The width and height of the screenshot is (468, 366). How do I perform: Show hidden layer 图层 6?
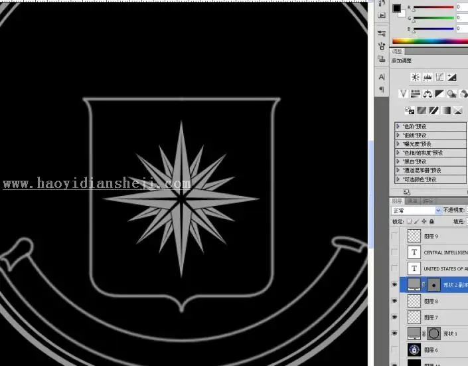(x=394, y=349)
